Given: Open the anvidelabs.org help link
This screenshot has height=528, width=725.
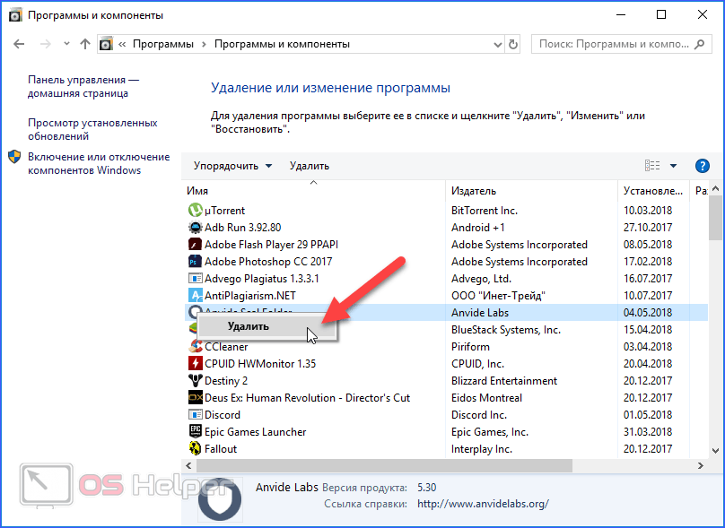Looking at the screenshot, I should pyautogui.click(x=483, y=504).
